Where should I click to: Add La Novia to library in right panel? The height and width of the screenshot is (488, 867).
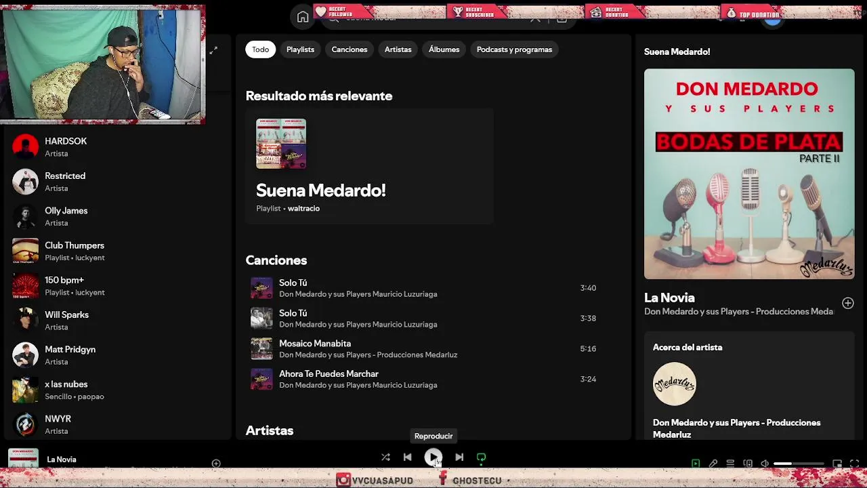pyautogui.click(x=848, y=303)
